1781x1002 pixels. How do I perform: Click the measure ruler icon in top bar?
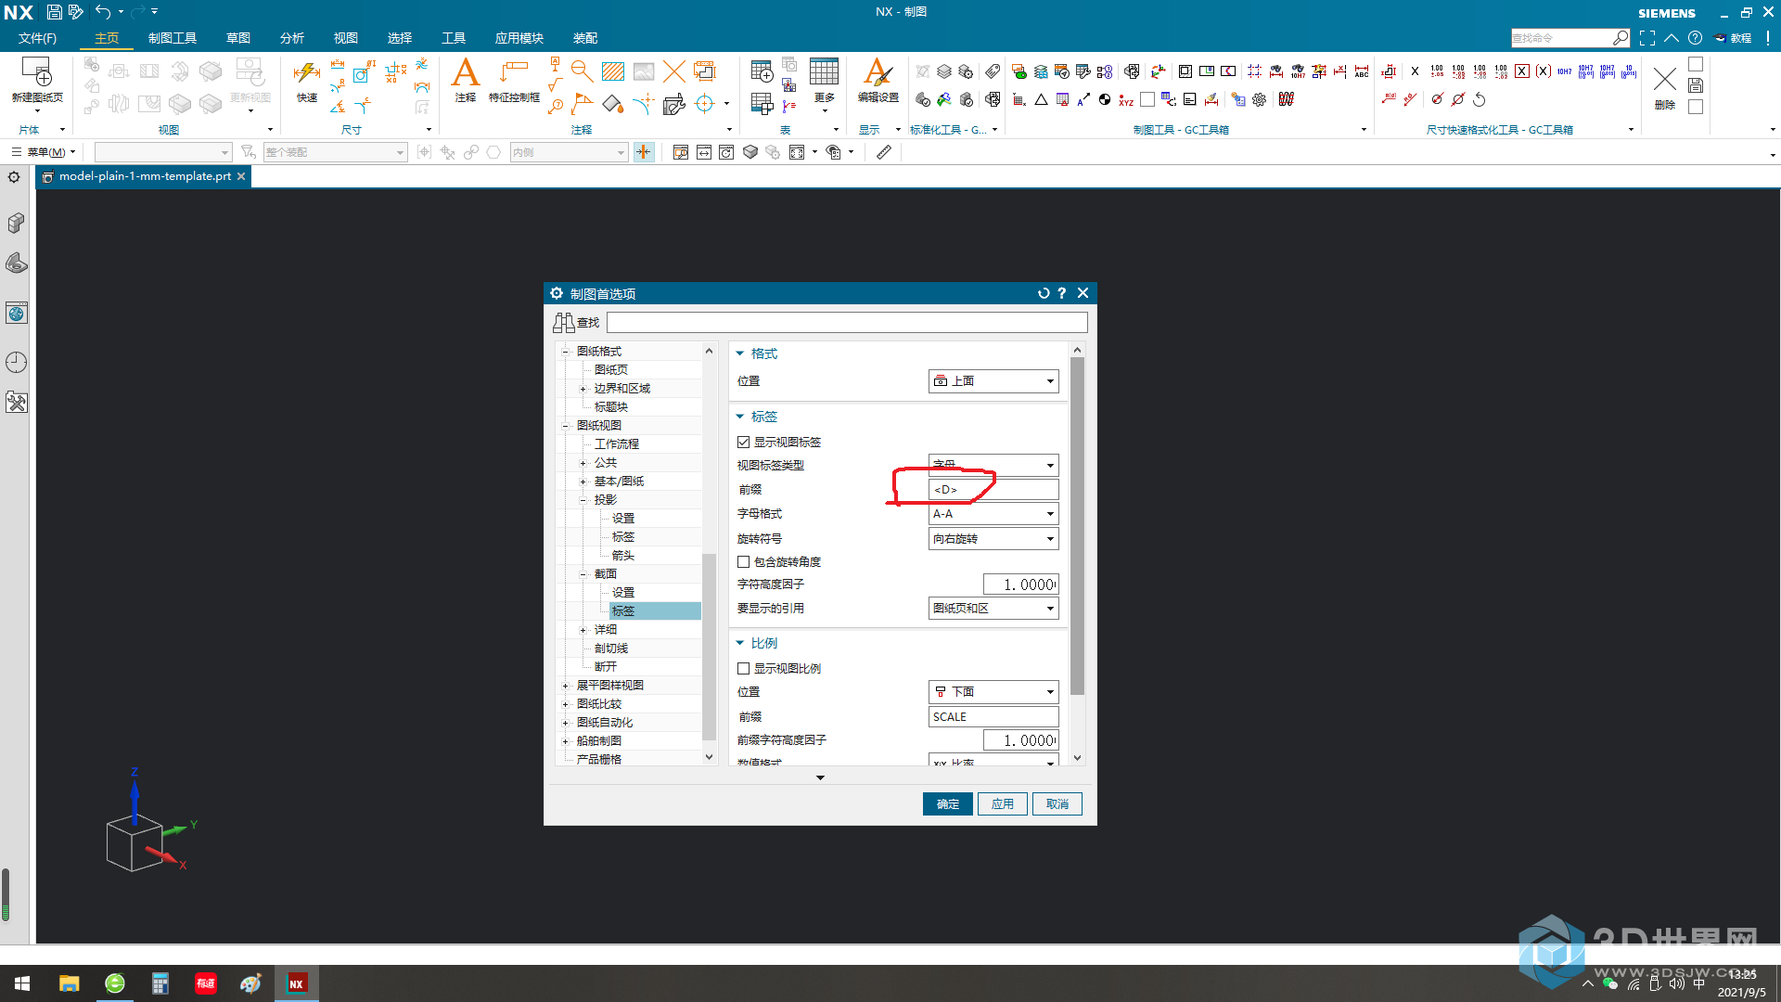(x=884, y=152)
